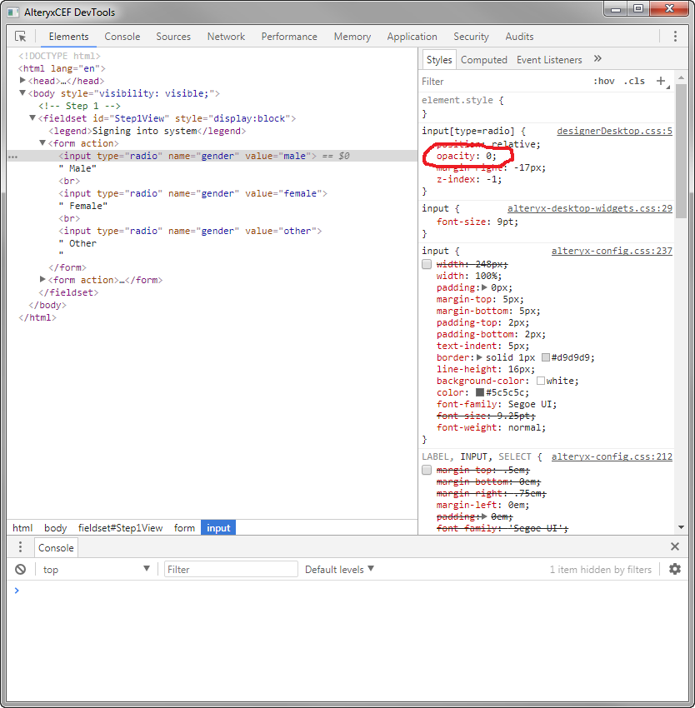This screenshot has height=708, width=695.
Task: Click the #d9d9d9 border color swatch
Action: tap(546, 357)
